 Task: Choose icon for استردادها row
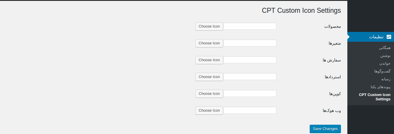pyautogui.click(x=209, y=77)
